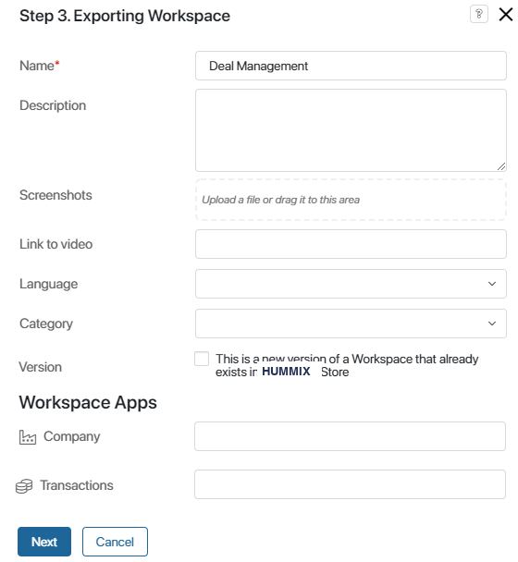Click inside the Description text area
The width and height of the screenshot is (518, 562).
tap(351, 130)
